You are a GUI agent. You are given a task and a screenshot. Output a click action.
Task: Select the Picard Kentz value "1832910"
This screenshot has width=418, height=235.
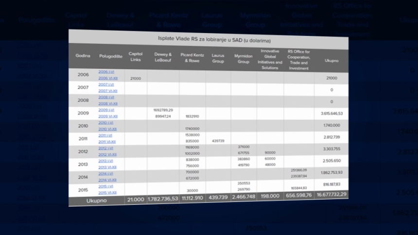tap(192, 117)
